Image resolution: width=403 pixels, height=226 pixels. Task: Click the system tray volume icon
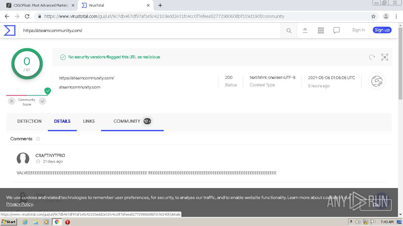pos(358,222)
